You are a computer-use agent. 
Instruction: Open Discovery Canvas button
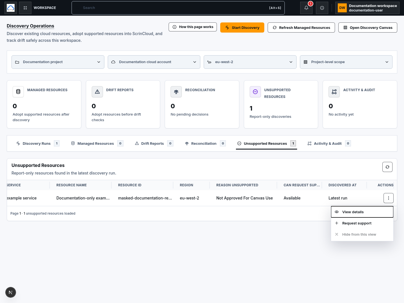click(368, 27)
